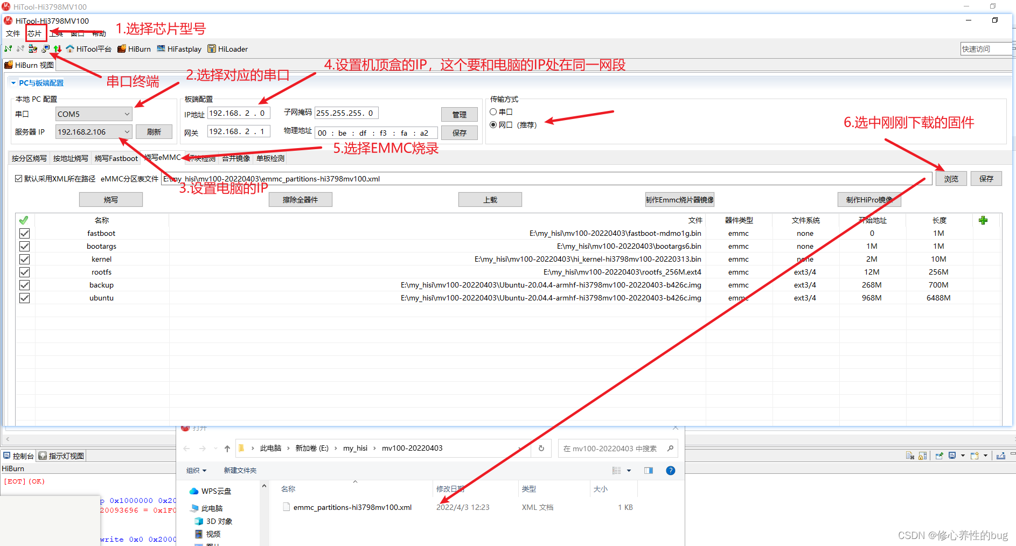Click the blue help icon in the open dialog
This screenshot has height=546, width=1016.
point(671,471)
